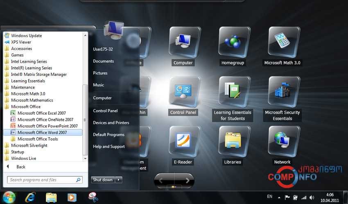Click the search magnifier icon
The image size is (348, 204).
(78, 180)
